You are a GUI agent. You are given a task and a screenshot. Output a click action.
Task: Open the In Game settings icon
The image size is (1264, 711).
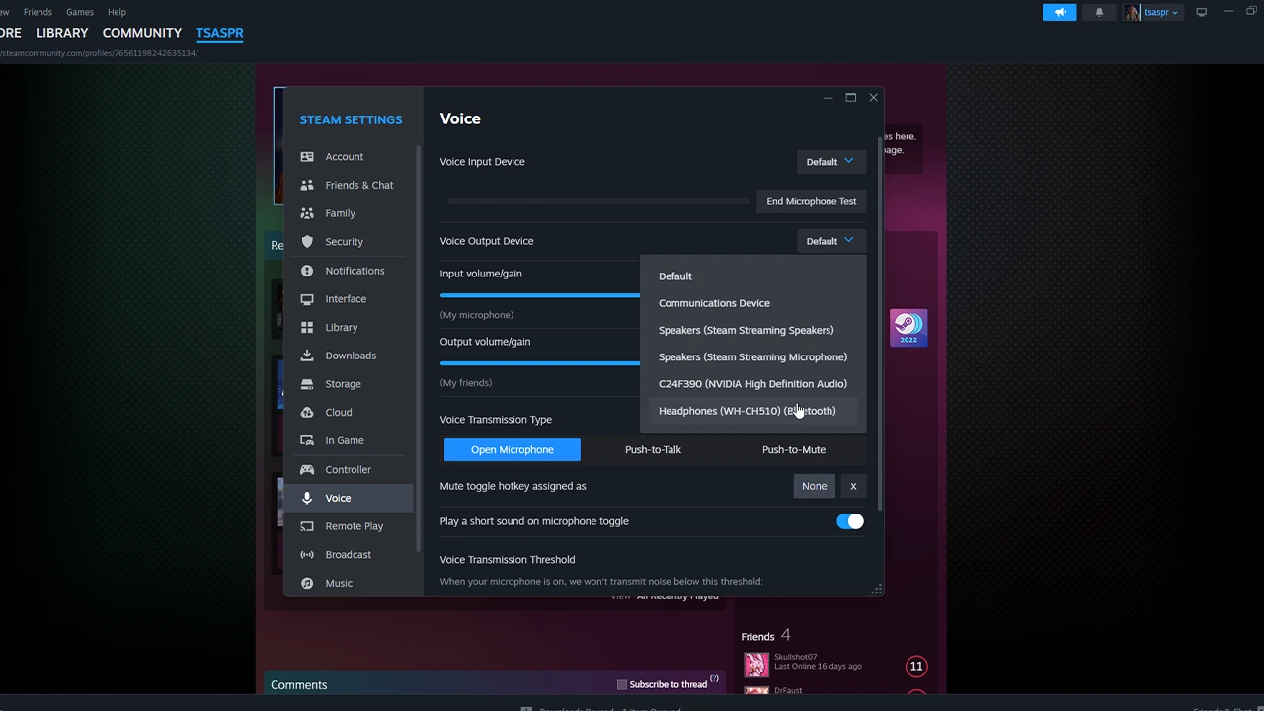307,440
